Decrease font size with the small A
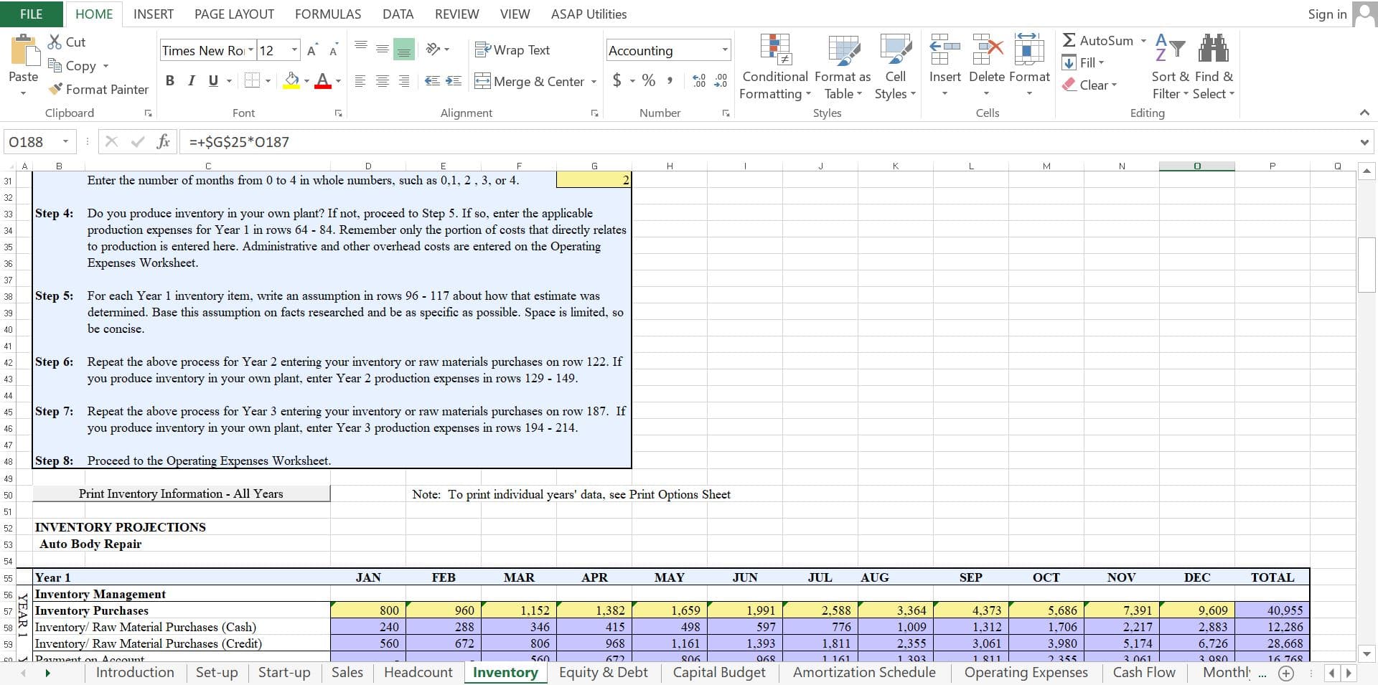This screenshot has width=1378, height=685. (x=334, y=51)
